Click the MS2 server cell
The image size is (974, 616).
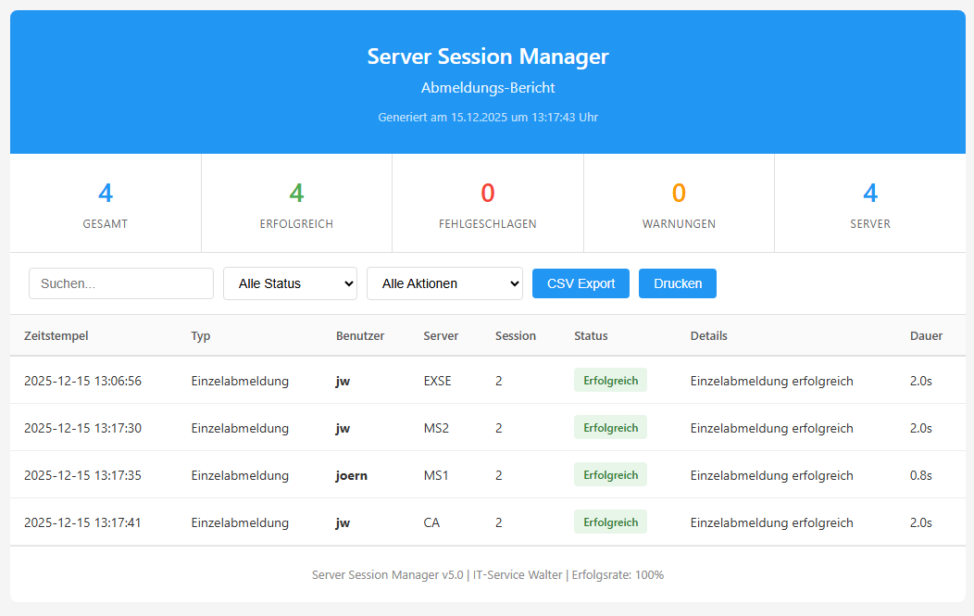pyautogui.click(x=436, y=428)
